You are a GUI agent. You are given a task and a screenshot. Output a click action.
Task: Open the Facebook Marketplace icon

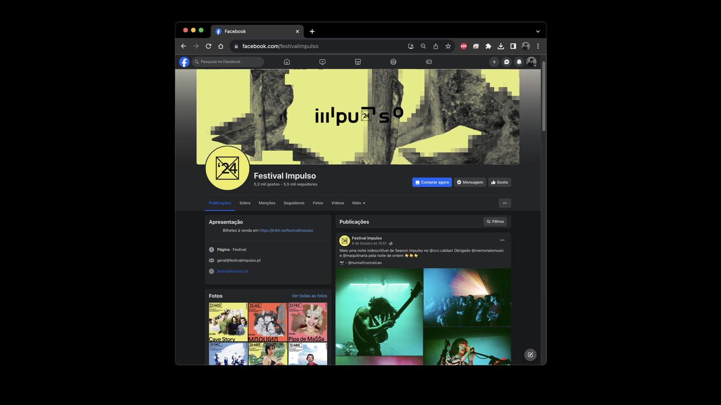pos(358,62)
